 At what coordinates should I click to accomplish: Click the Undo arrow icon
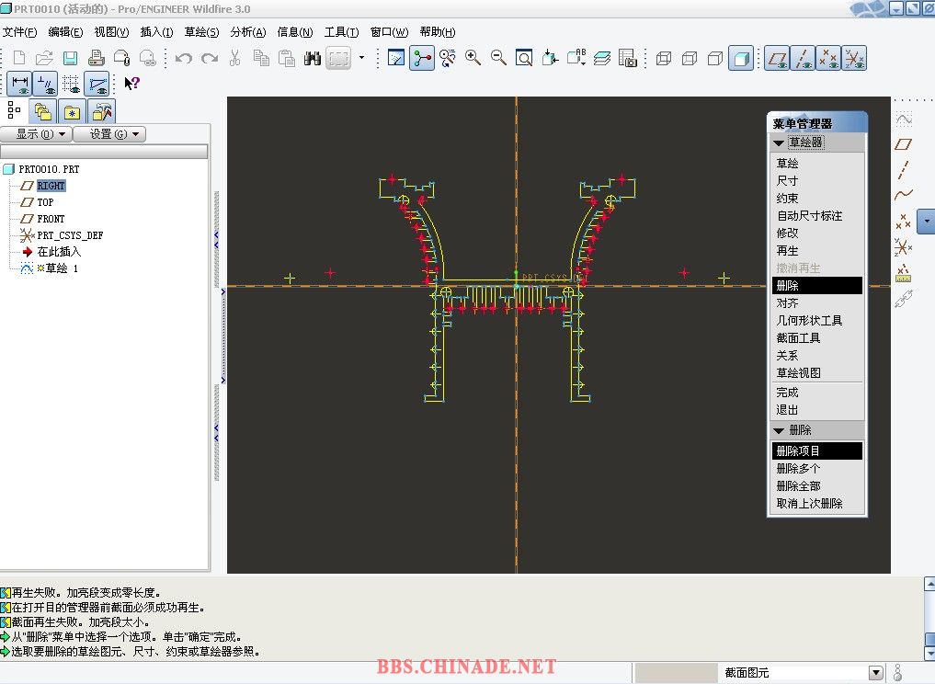click(184, 58)
